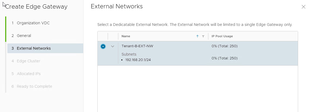
Task: Open the Name column filter icon
Action: tap(203, 36)
